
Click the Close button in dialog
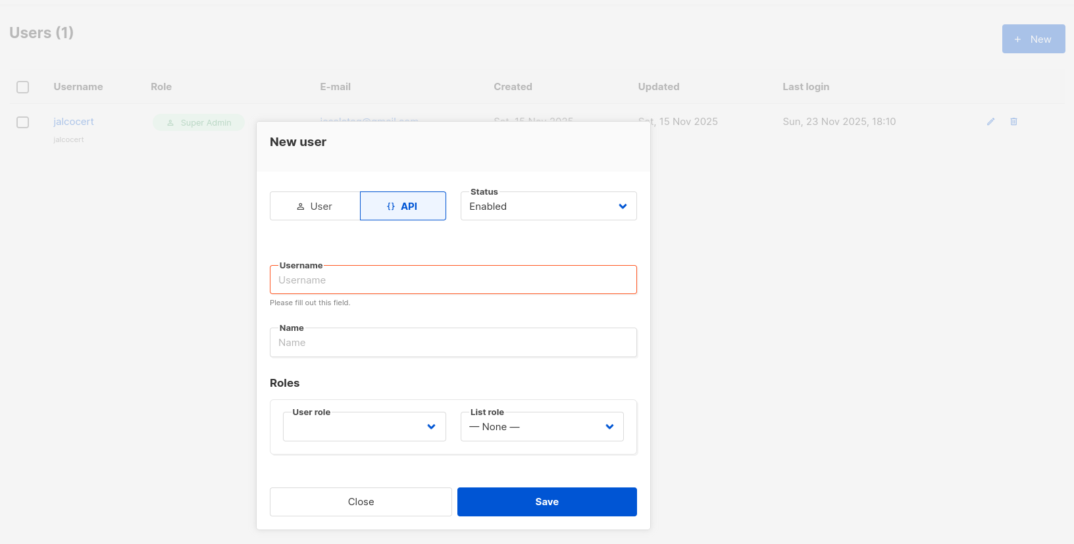[x=361, y=502]
